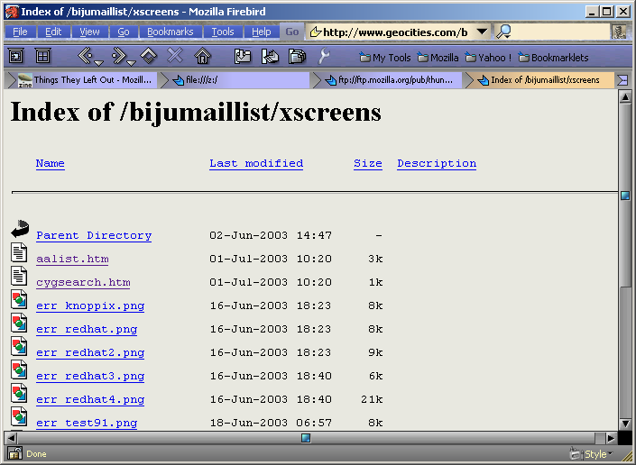Expand the URL address bar dropdown
This screenshot has width=636, height=465.
483,32
